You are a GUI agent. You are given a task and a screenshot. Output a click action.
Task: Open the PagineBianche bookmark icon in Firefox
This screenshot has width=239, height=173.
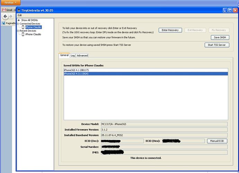[3, 23]
